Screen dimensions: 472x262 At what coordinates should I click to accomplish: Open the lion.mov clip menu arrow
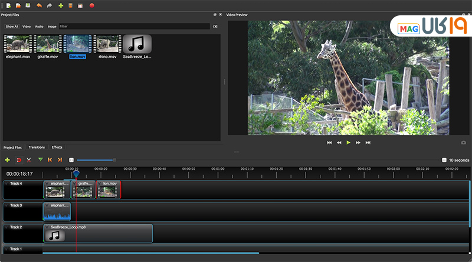100,184
